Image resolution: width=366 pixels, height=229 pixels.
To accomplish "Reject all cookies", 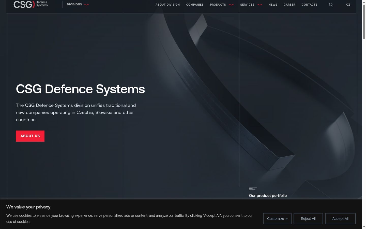I will [308, 219].
